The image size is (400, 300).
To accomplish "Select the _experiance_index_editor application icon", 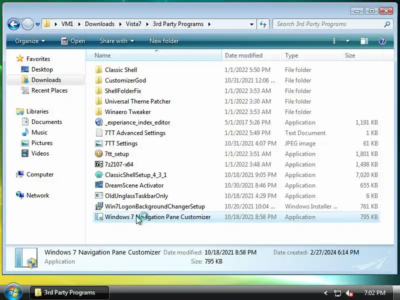I will pyautogui.click(x=98, y=122).
